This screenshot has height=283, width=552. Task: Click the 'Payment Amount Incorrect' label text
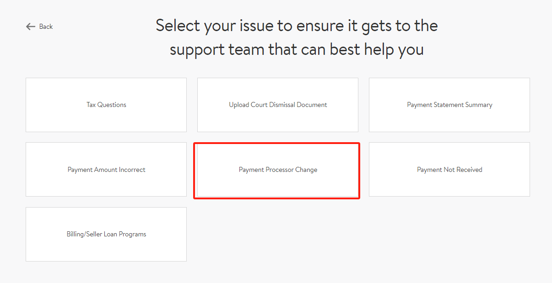[106, 170]
